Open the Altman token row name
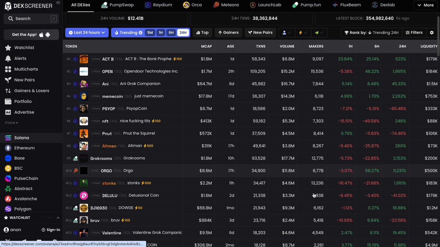 tap(109, 146)
